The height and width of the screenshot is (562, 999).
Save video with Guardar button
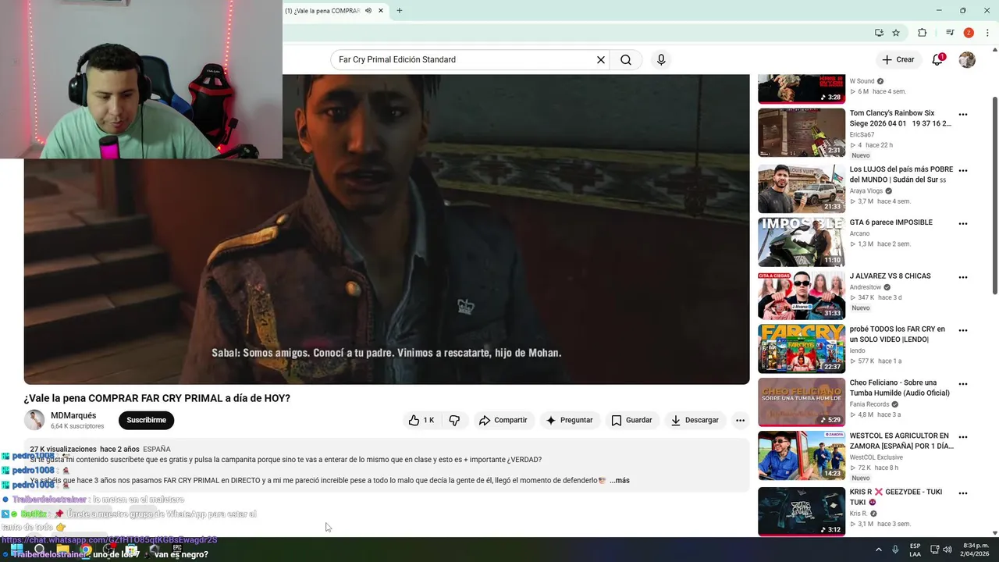coord(631,420)
